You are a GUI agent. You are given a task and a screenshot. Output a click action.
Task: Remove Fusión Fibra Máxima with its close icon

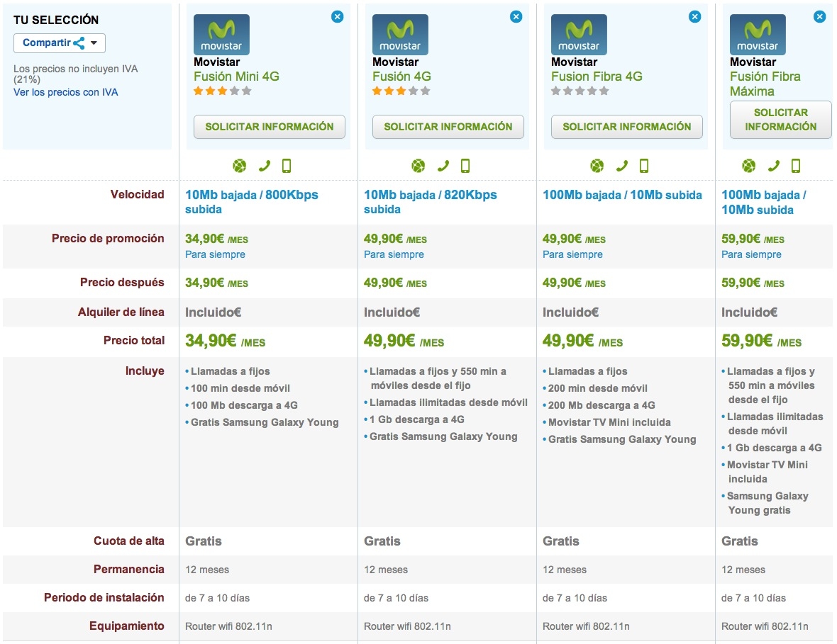820,16
